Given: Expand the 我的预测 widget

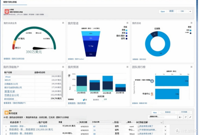Looking at the screenshot, I should pos(127,67).
